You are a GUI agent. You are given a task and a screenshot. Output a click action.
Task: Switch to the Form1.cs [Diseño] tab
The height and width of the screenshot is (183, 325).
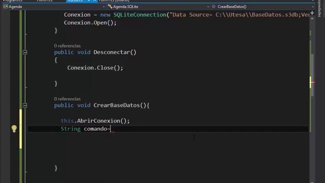tap(114, 1)
